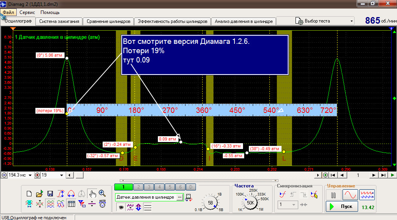The height and width of the screenshot is (220, 397).
Task: Open the Файл menu
Action: coord(8,12)
